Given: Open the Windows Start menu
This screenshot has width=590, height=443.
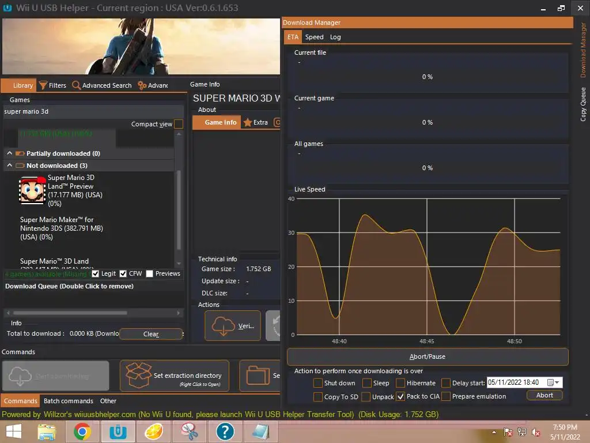Looking at the screenshot, I should click(14, 431).
